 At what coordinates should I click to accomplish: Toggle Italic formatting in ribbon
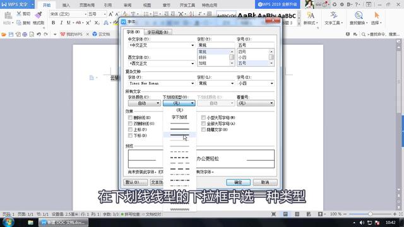61,23
